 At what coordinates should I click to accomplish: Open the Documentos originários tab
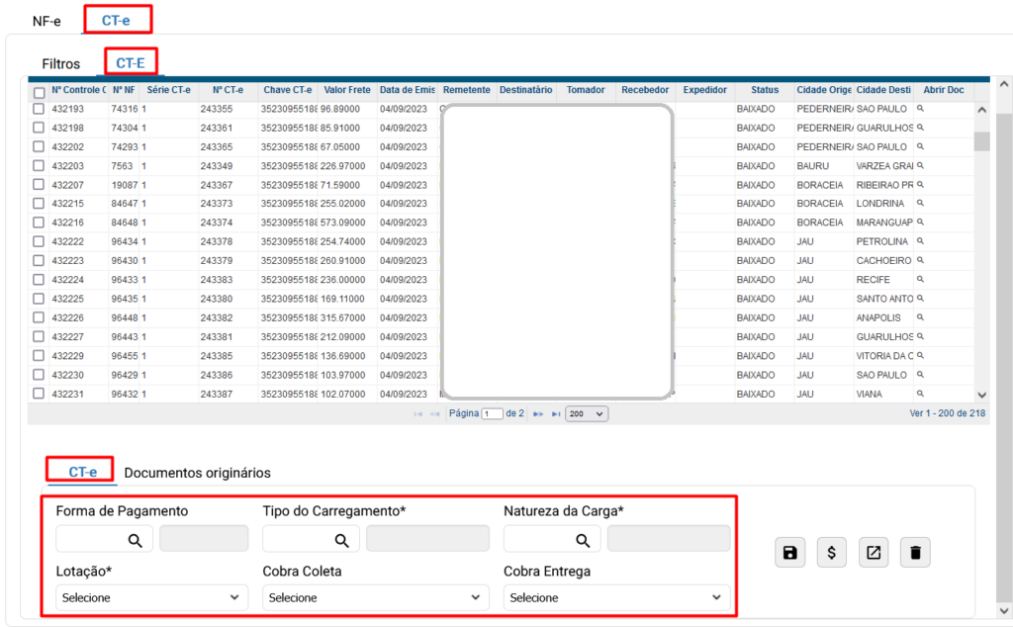[x=197, y=473]
